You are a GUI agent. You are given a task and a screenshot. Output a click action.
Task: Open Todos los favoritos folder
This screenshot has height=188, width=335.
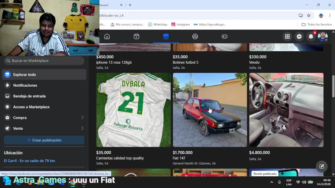pos(317,24)
